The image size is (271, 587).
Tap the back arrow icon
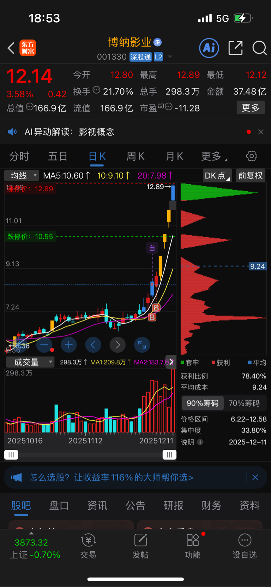(x=11, y=48)
